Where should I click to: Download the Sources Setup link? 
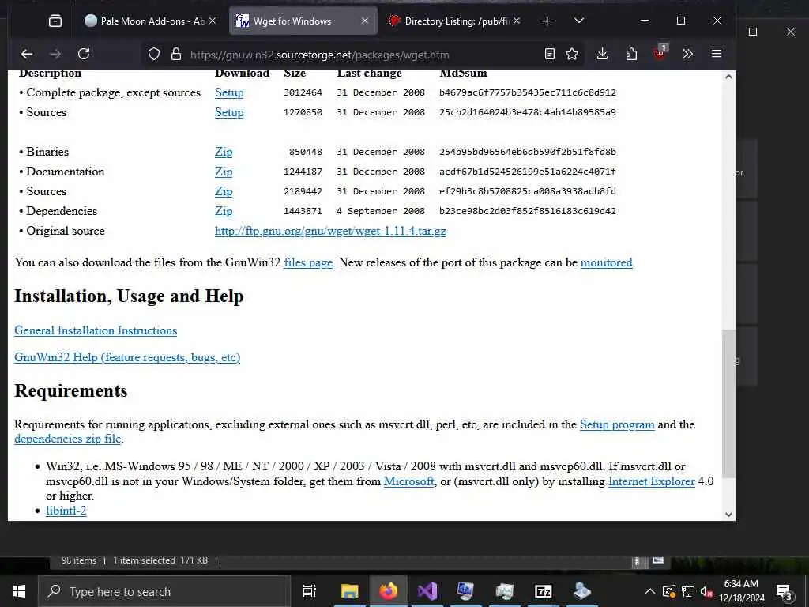[229, 112]
